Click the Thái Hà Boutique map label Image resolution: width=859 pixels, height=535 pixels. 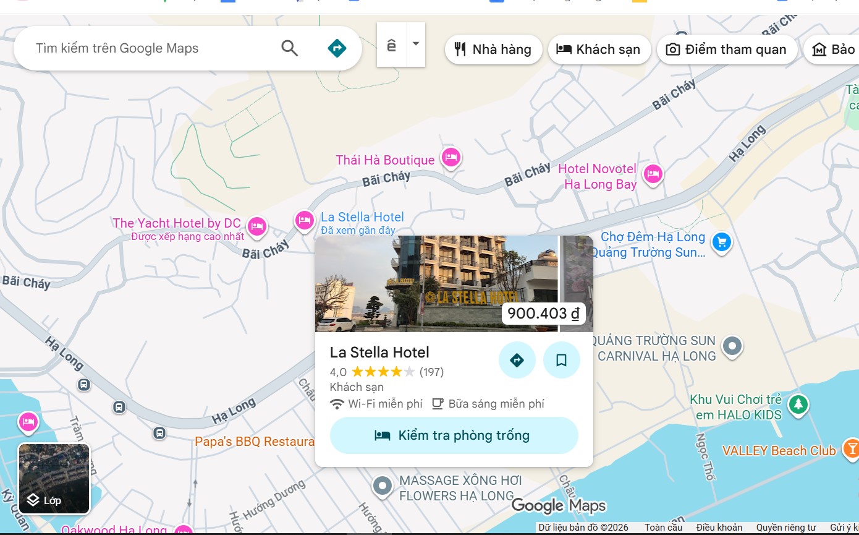click(x=385, y=160)
